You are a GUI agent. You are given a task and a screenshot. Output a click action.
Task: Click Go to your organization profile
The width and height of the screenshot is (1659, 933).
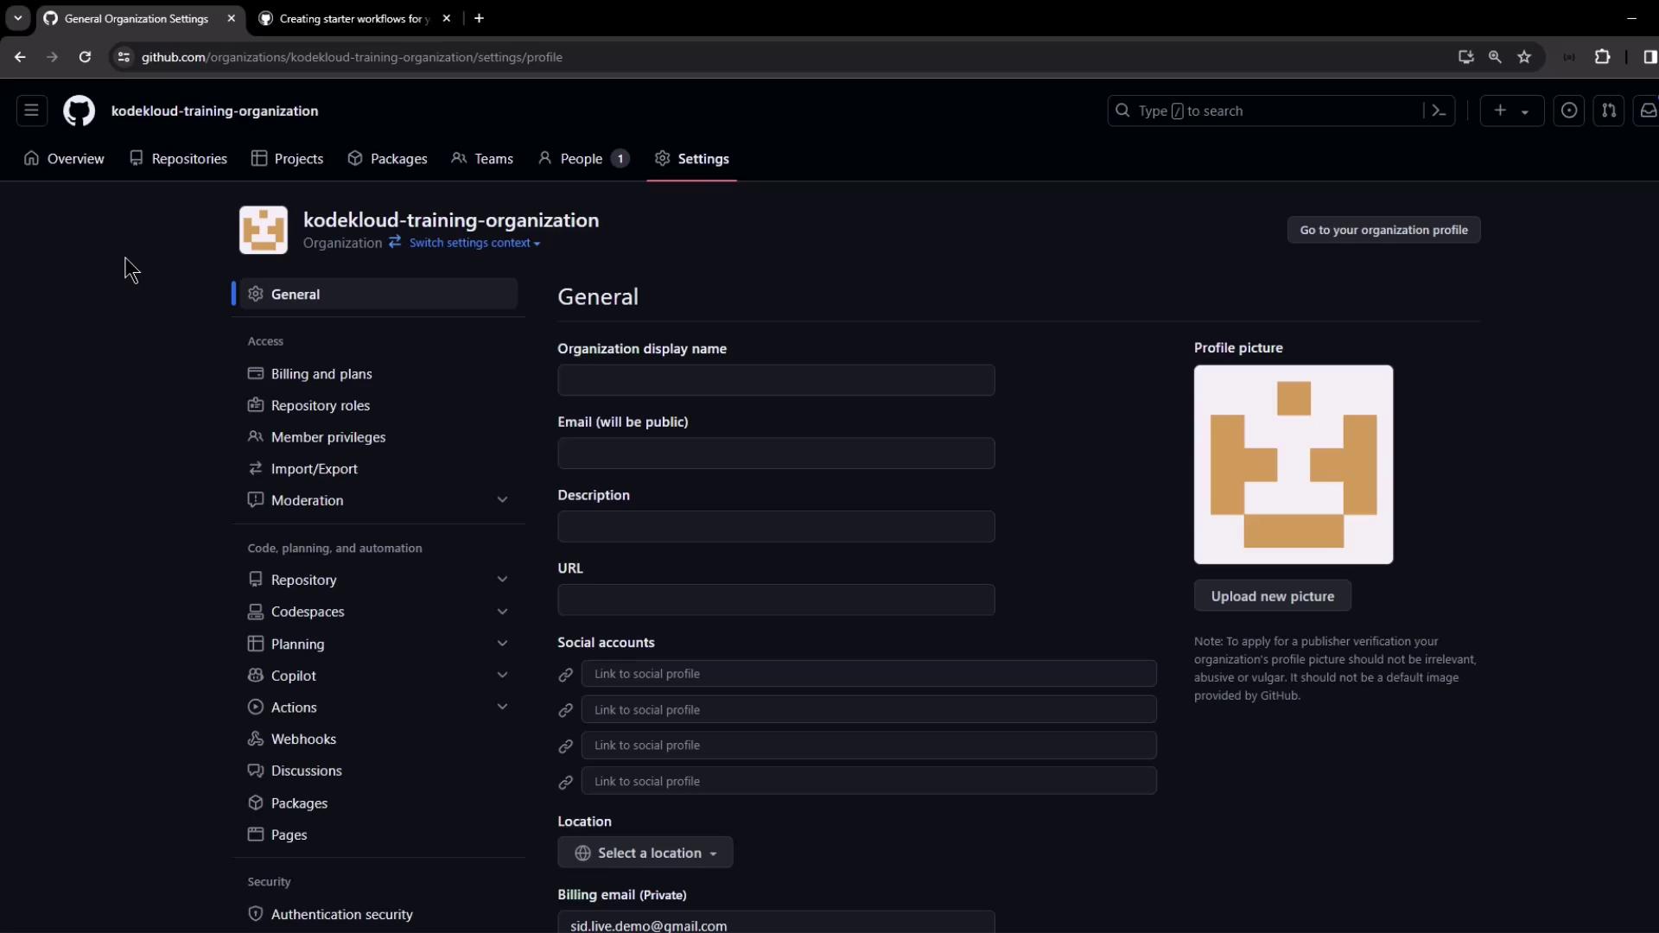tap(1383, 230)
